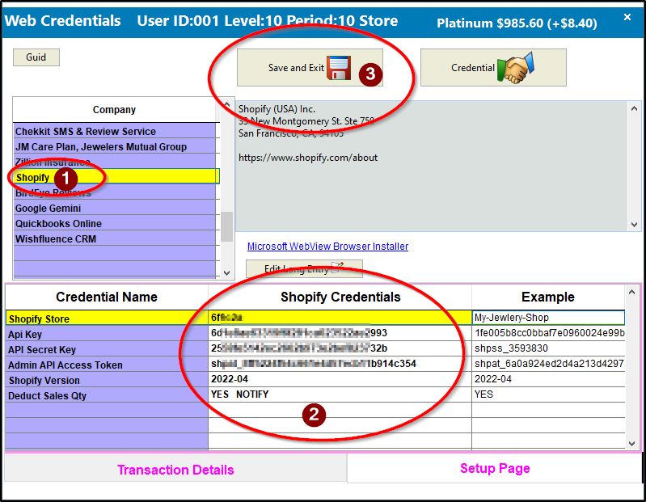Viewport: 646px width, 502px height.
Task: Click the handshake Credential icon
Action: (x=516, y=68)
